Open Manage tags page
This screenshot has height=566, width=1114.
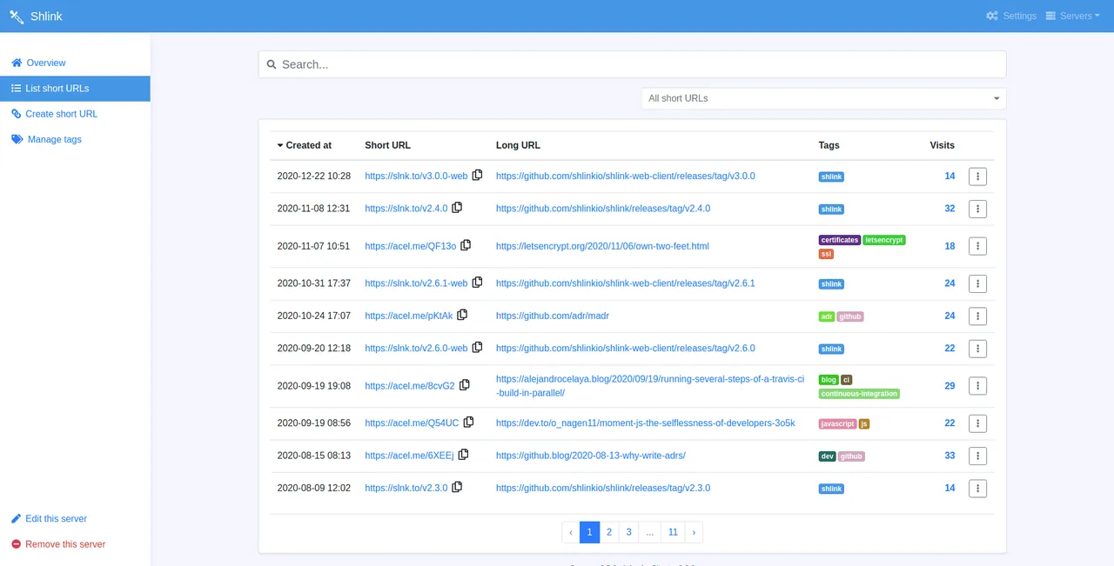pos(75,139)
